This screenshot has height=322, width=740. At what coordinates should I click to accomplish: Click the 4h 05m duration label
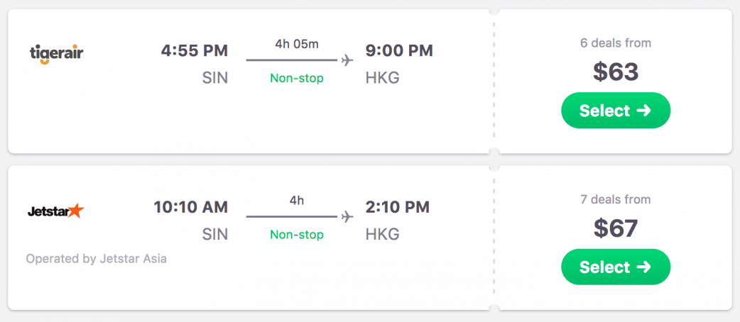(297, 44)
